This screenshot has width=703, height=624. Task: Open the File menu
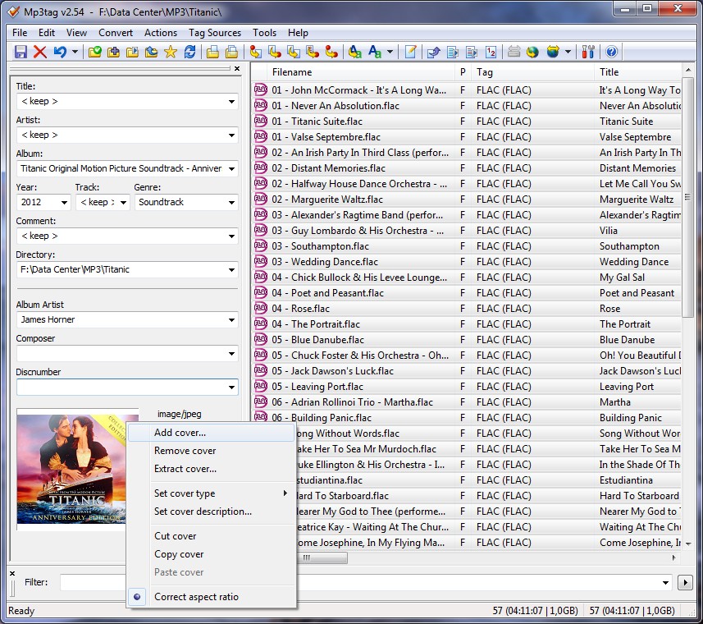tap(20, 33)
